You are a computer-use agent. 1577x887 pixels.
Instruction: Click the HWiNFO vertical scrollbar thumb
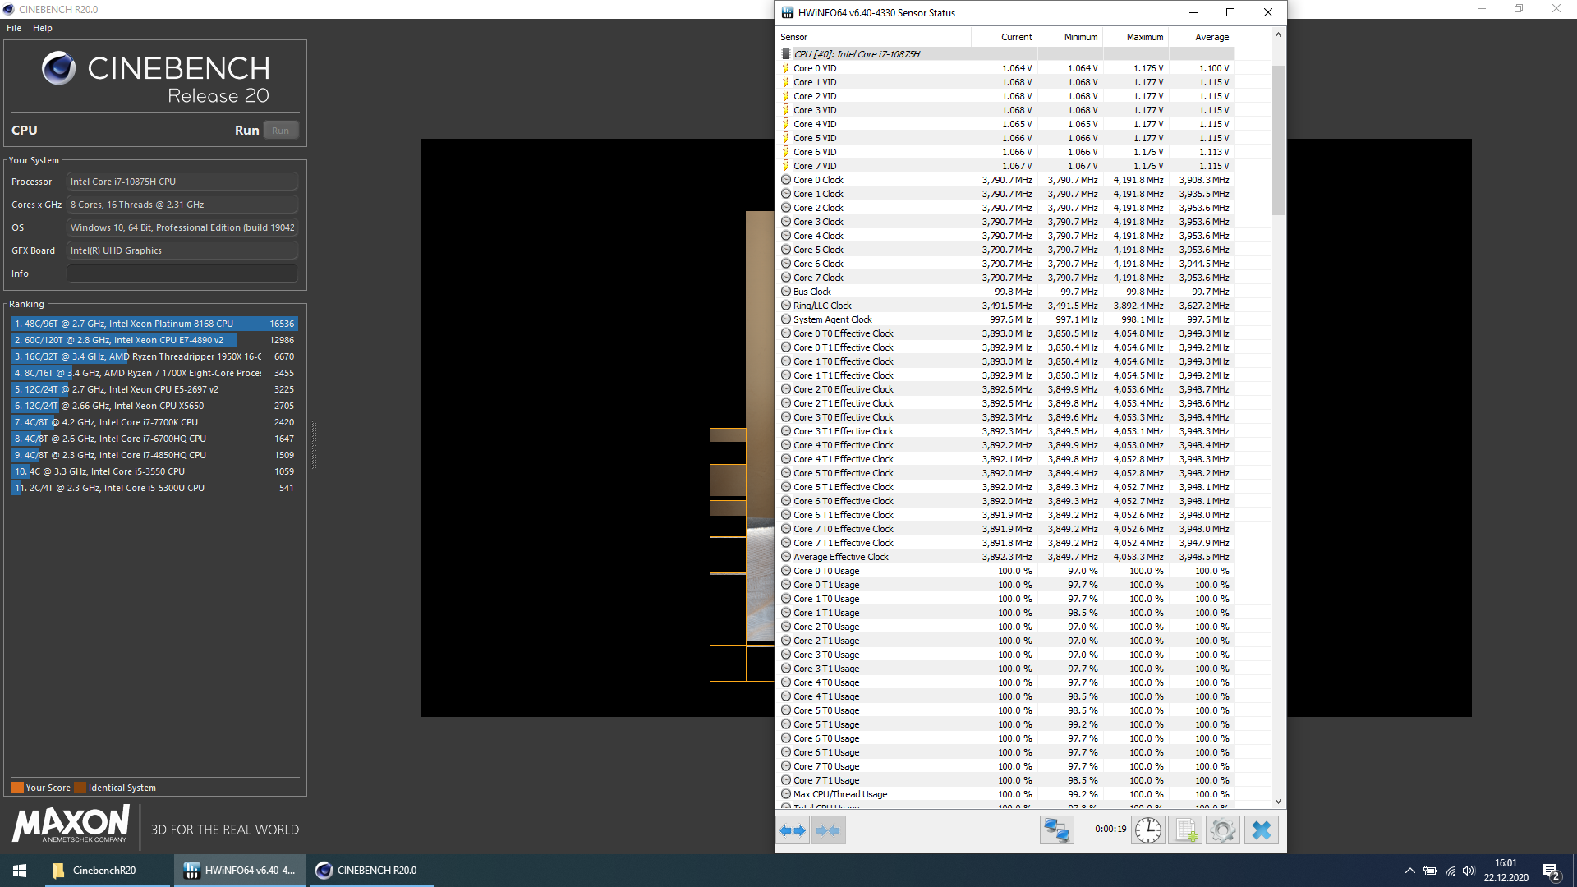point(1278,140)
